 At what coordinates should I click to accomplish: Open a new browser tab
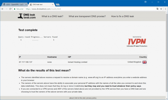point(58,5)
